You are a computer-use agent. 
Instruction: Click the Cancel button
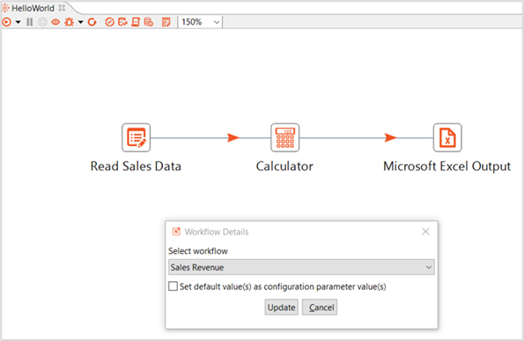(320, 308)
